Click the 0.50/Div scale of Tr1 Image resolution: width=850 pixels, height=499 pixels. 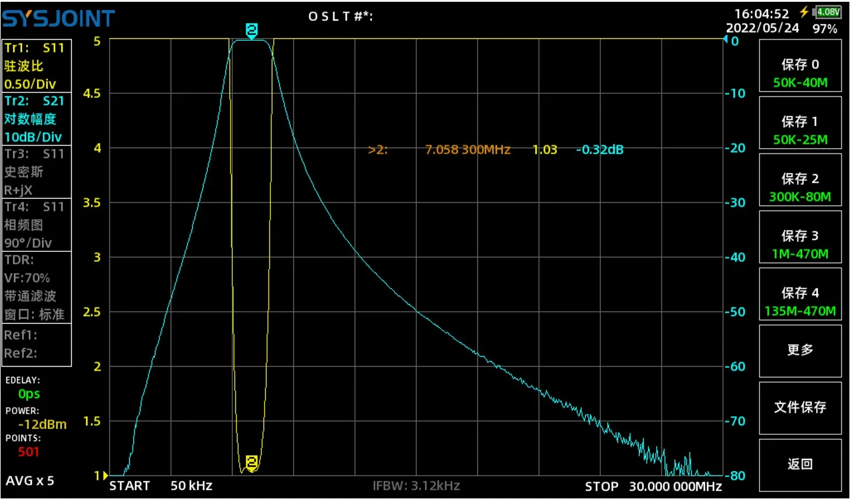coord(30,84)
